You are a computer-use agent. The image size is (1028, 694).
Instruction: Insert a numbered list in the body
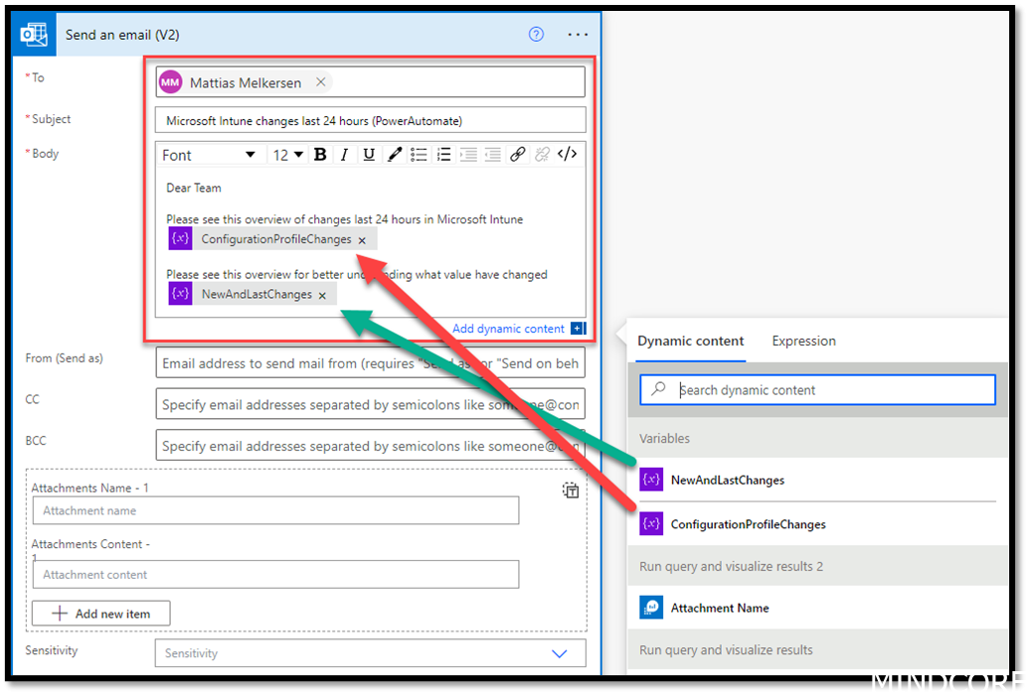click(x=443, y=154)
